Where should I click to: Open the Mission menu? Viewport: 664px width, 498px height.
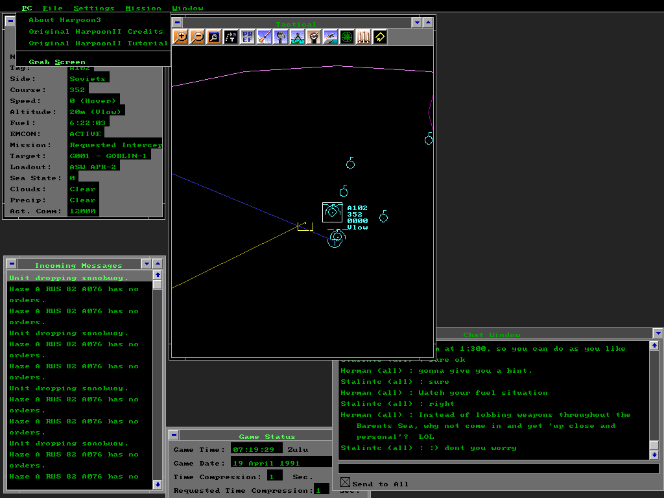click(x=143, y=8)
